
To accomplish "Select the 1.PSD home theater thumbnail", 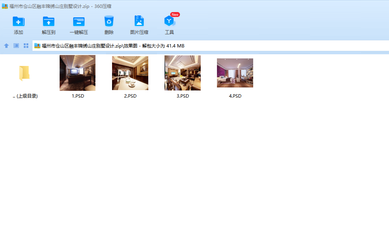I will [x=77, y=73].
